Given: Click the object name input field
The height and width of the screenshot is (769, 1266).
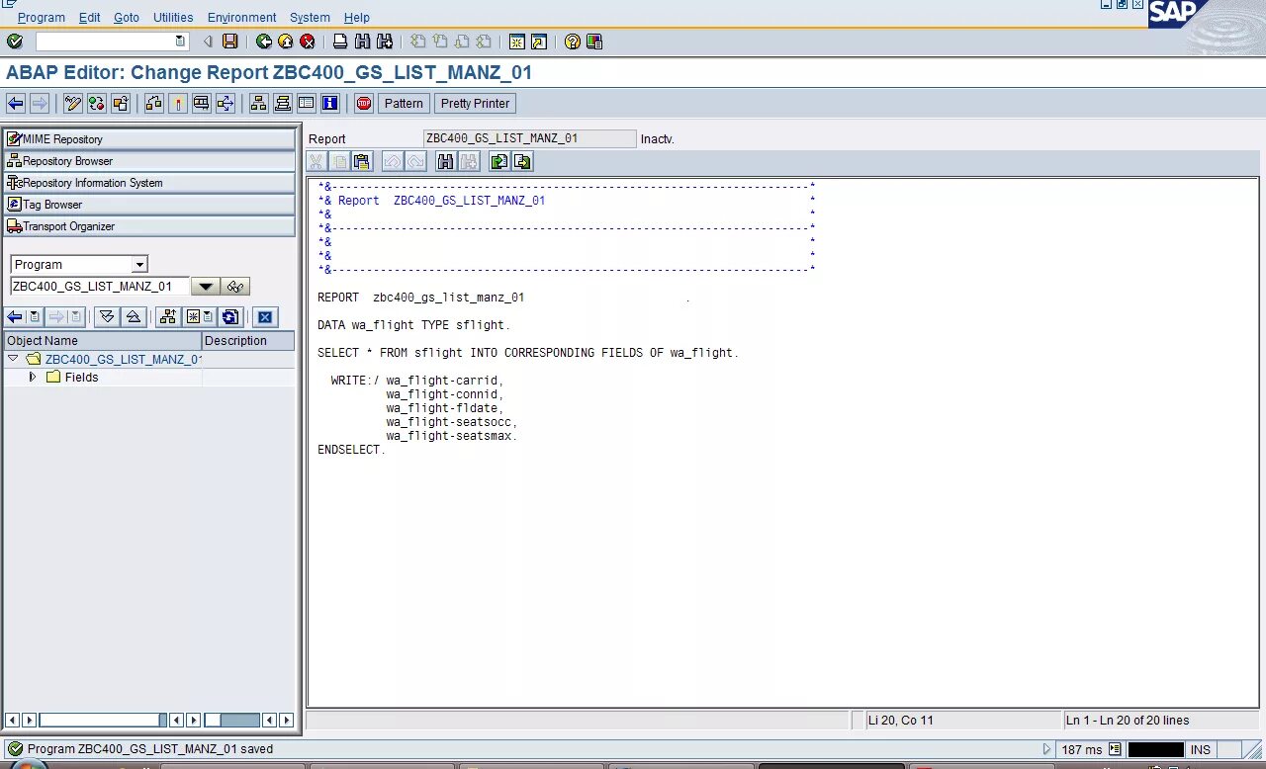Looking at the screenshot, I should click(99, 287).
